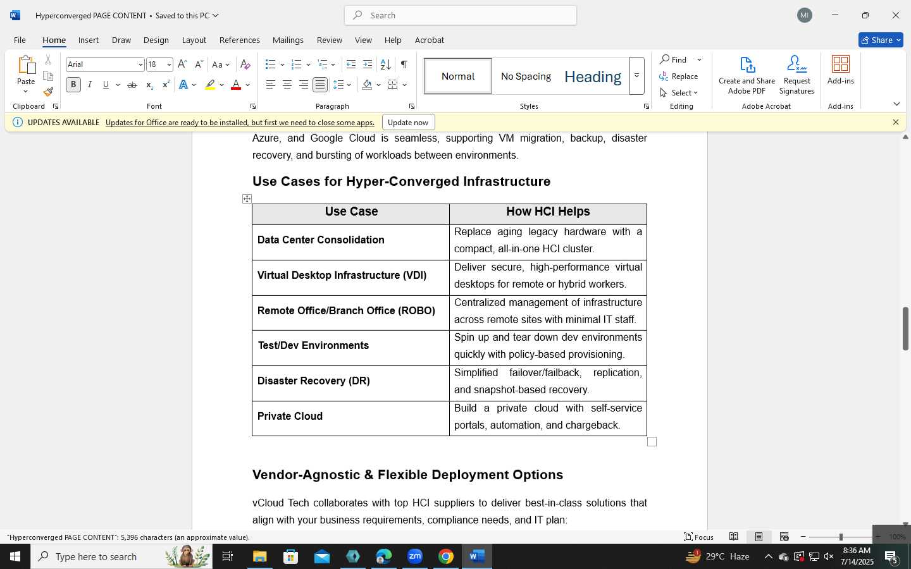
Task: Click the red font color swatch
Action: click(236, 85)
